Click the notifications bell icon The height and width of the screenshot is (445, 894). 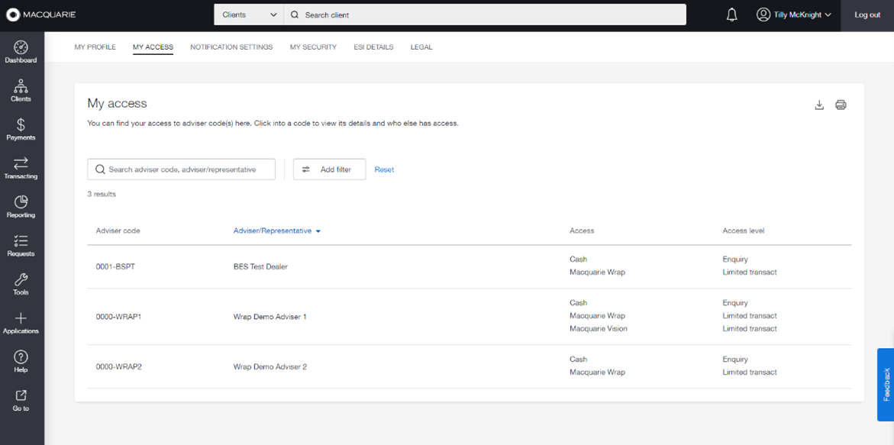(732, 15)
